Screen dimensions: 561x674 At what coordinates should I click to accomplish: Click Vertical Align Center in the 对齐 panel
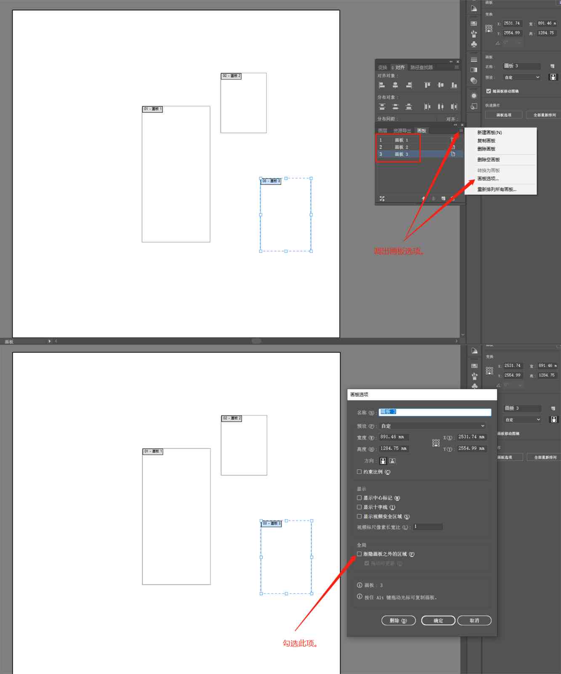(x=441, y=85)
